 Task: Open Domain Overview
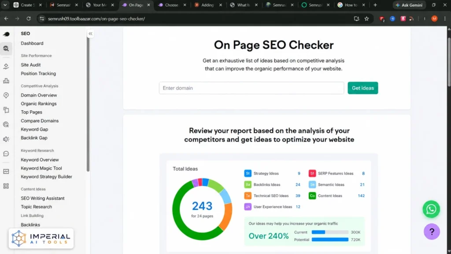(x=39, y=95)
